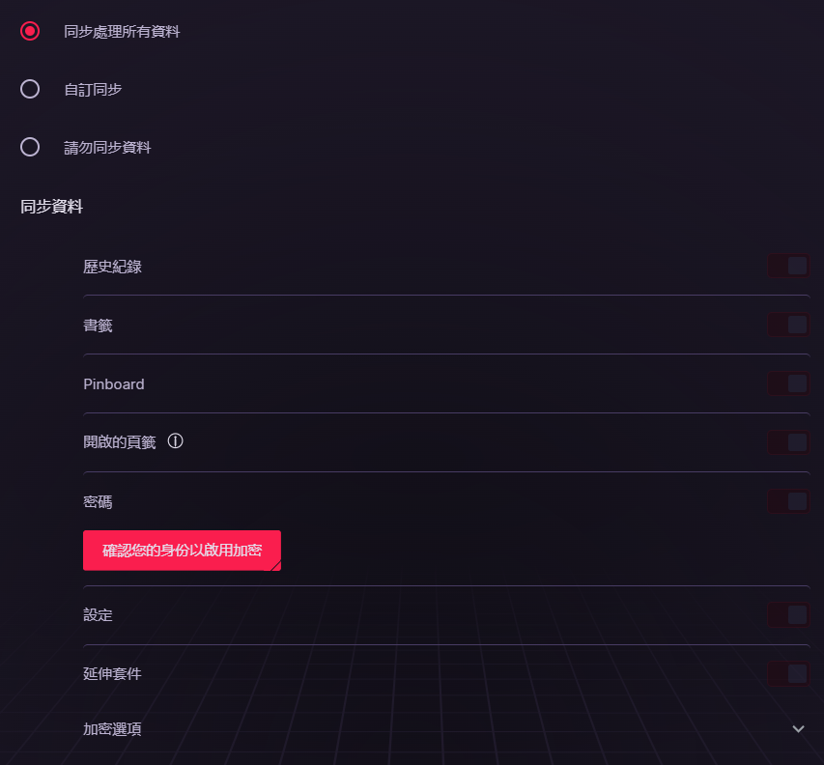Click the info icon beside 開啟的頁籤
The width and height of the screenshot is (824, 765).
pyautogui.click(x=175, y=441)
